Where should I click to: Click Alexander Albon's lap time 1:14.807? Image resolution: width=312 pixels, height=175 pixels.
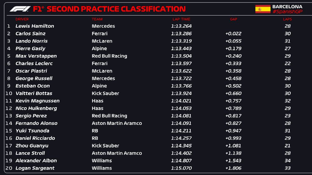[181, 160]
